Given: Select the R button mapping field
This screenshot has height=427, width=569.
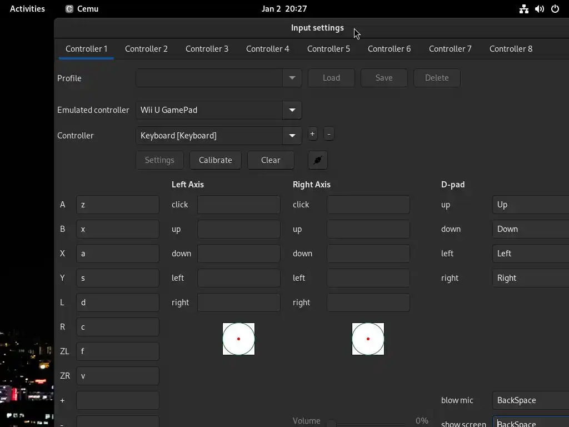Looking at the screenshot, I should click(118, 327).
